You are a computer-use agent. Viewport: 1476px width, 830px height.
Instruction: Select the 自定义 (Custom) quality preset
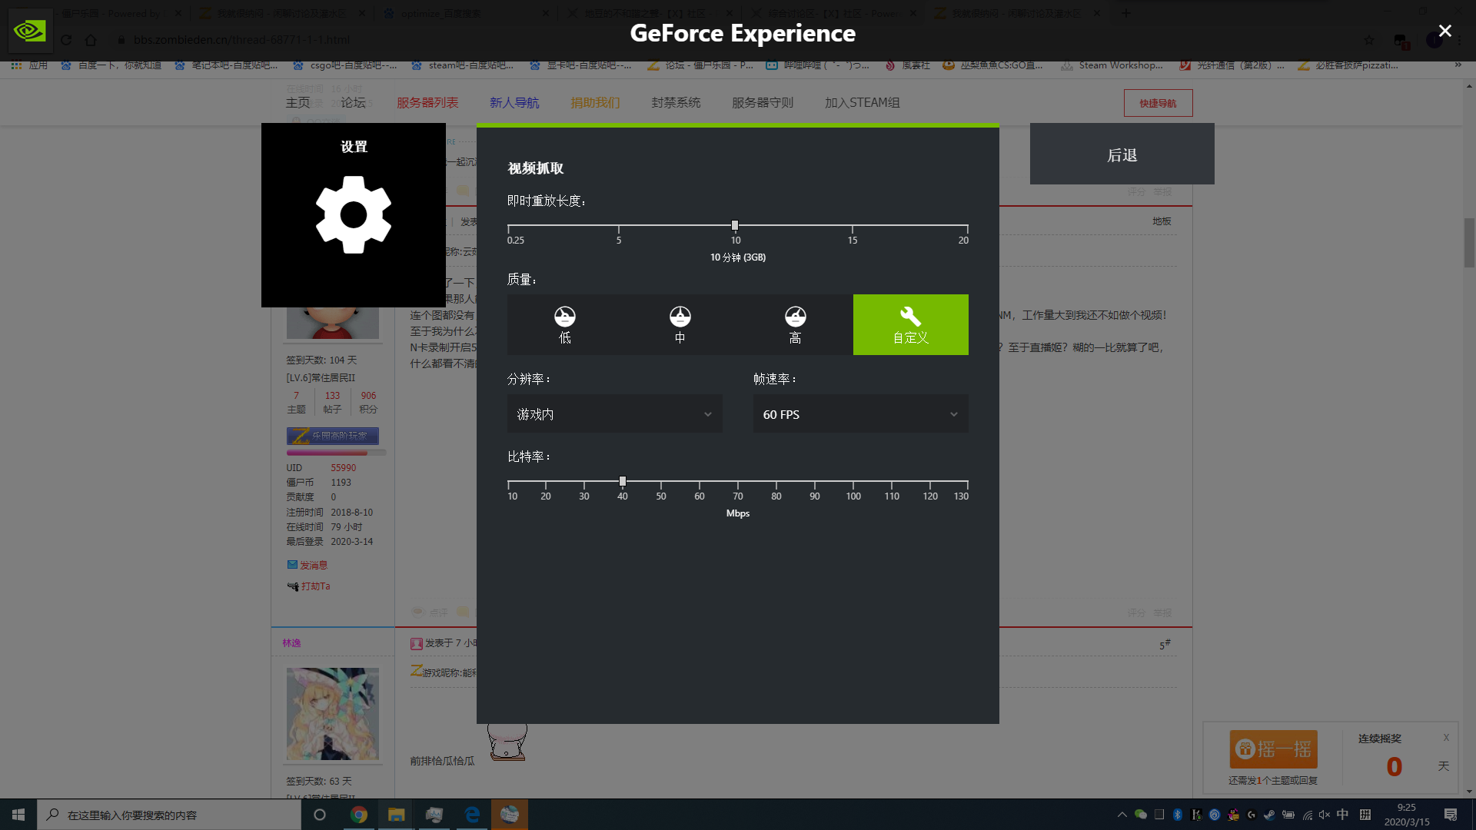click(x=910, y=324)
